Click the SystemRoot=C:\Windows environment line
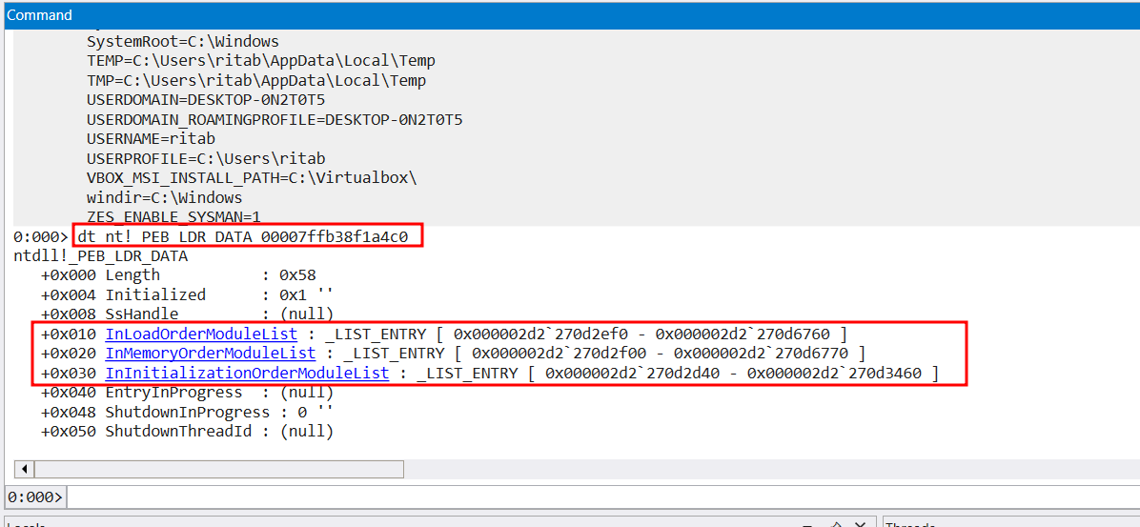Screen dimensions: 1140x527 coord(182,42)
